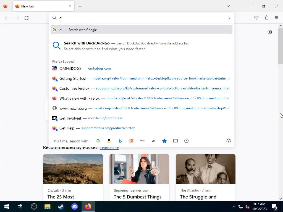
Task: Open the Windows Start menu
Action: (x=7, y=206)
